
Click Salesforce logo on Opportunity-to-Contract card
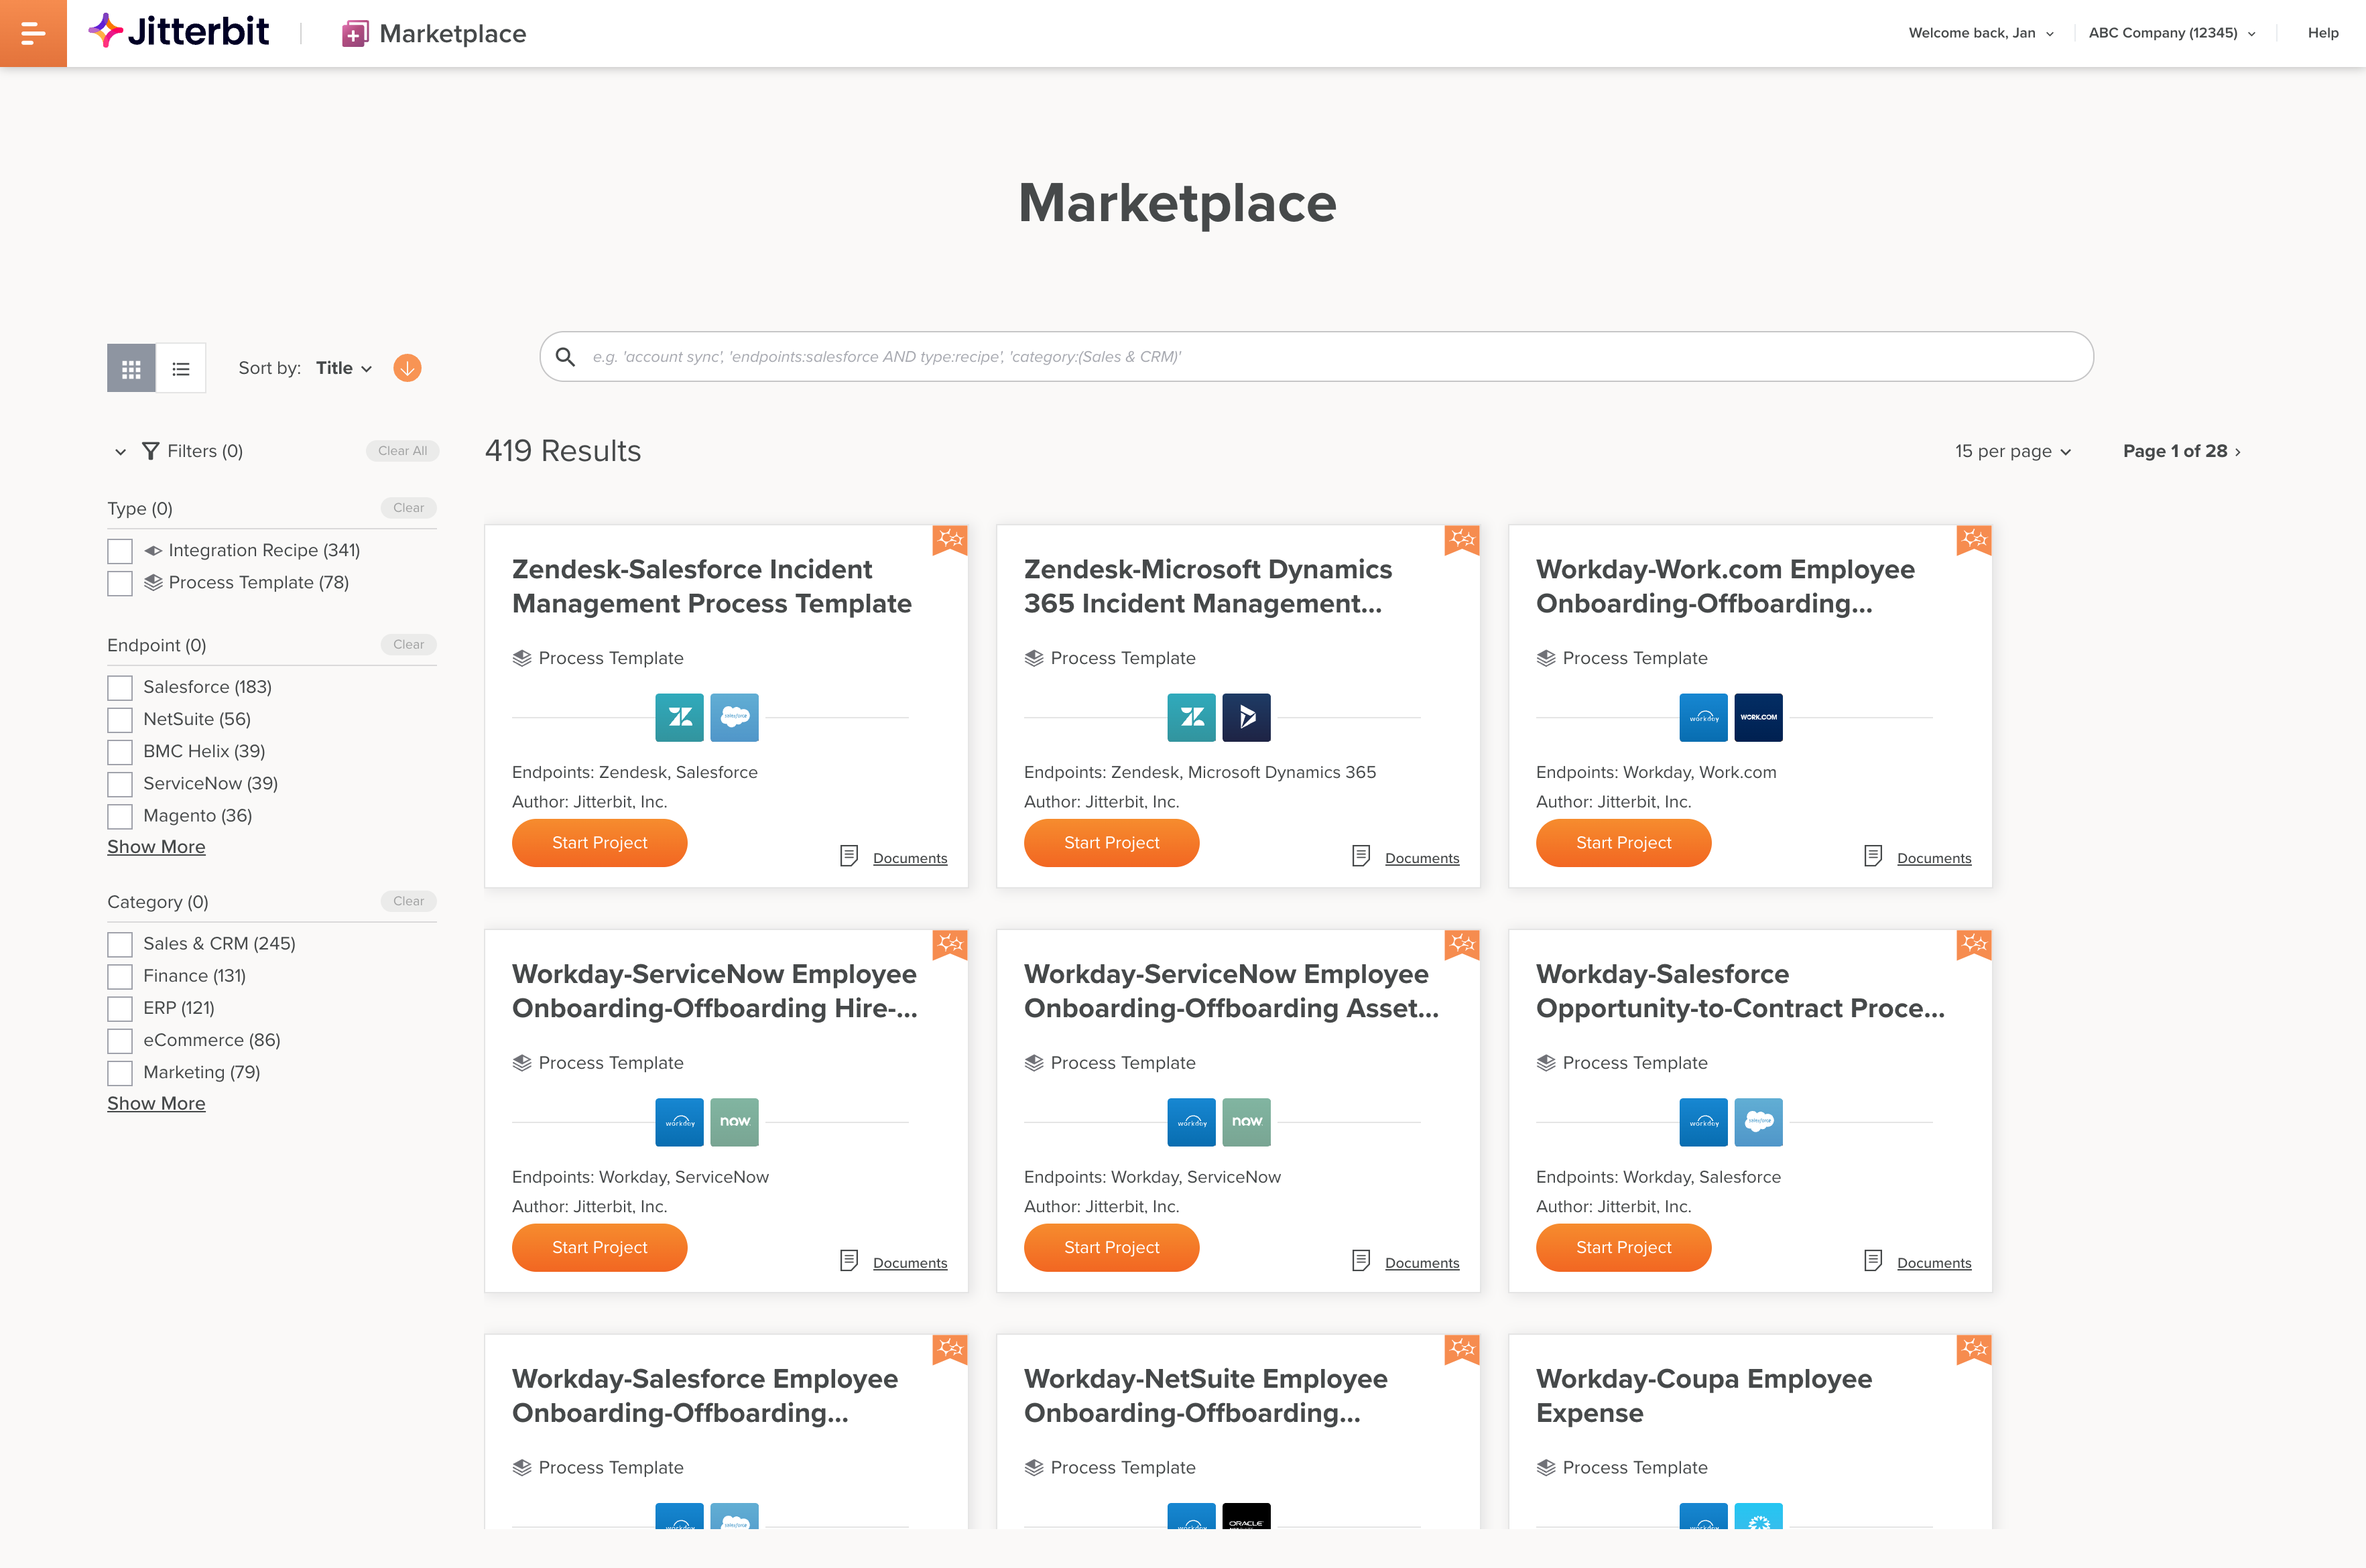[x=1758, y=1122]
